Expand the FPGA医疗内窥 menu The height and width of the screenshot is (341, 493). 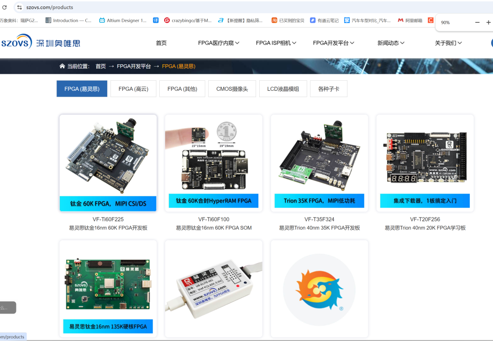click(x=219, y=43)
